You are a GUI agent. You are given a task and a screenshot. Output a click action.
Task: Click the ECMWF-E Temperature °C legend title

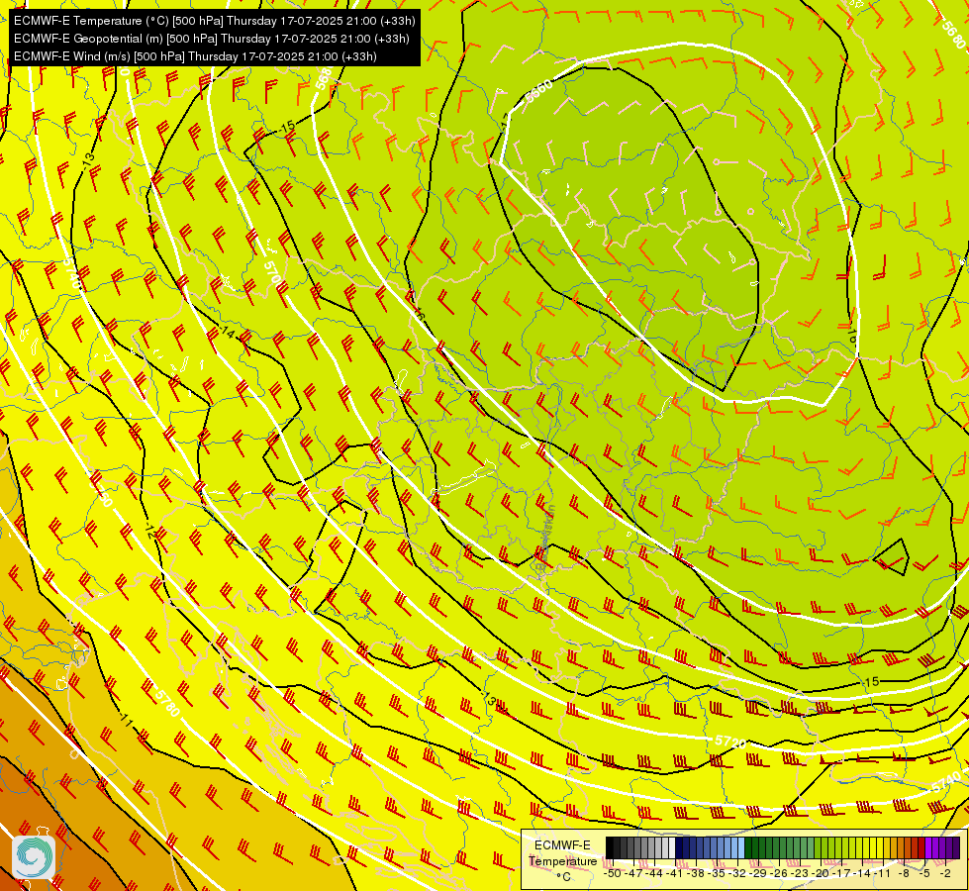pos(562,860)
